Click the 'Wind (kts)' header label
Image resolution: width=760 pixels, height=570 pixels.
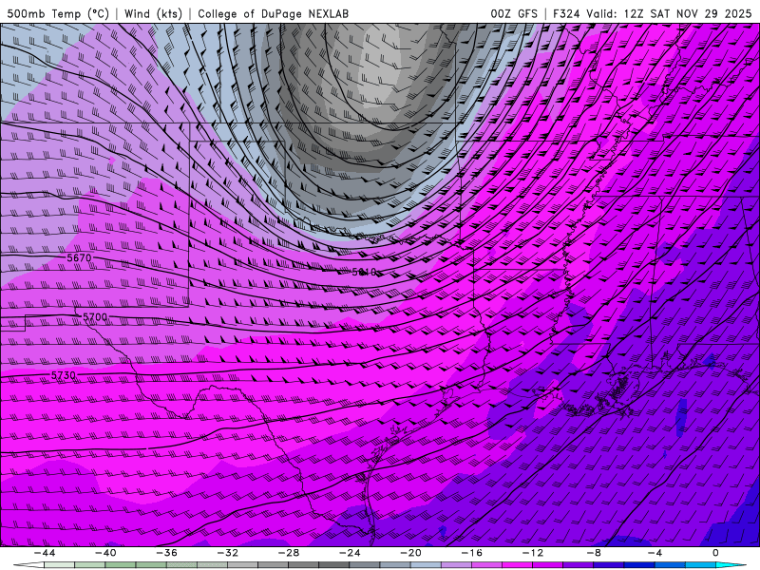(153, 13)
